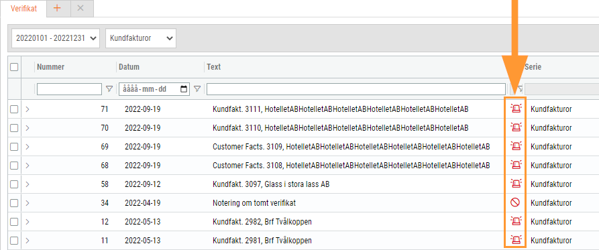Toggle the select-all checkbox in header
The image size is (599, 250).
point(14,67)
